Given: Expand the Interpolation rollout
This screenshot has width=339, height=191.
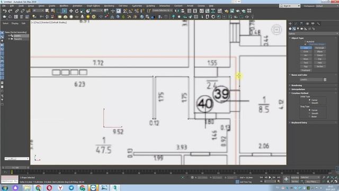Looking at the screenshot, I should [298, 89].
